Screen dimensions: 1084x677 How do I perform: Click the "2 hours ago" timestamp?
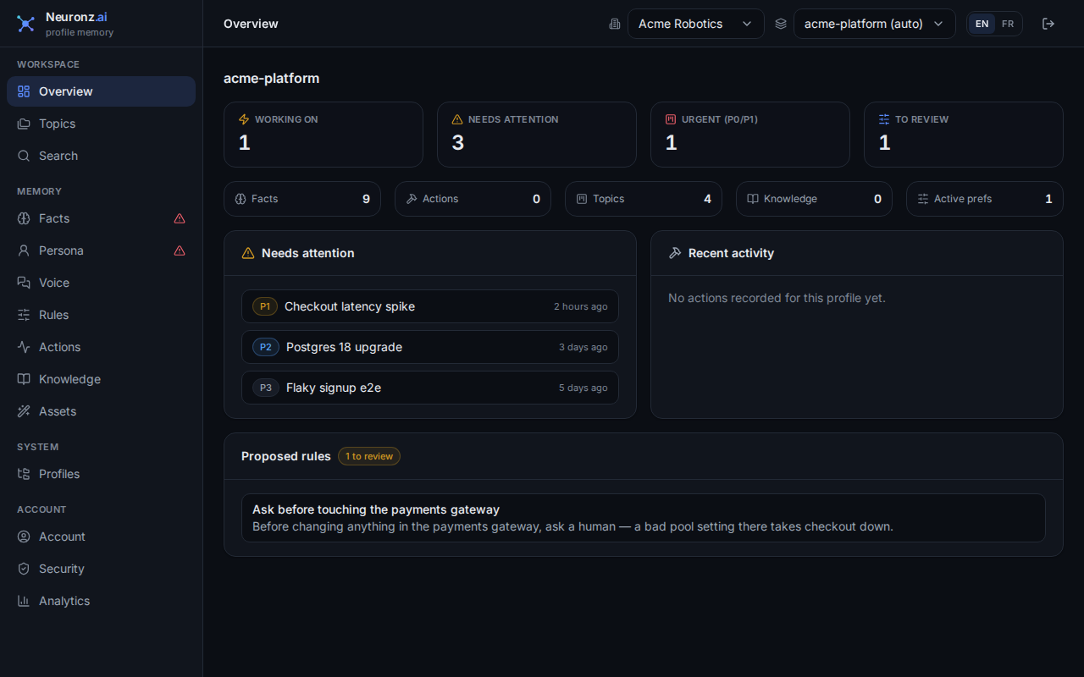point(581,306)
